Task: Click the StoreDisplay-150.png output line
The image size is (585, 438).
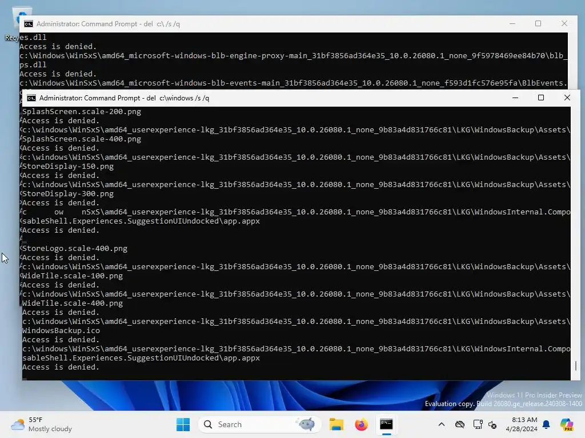Action: pos(68,166)
